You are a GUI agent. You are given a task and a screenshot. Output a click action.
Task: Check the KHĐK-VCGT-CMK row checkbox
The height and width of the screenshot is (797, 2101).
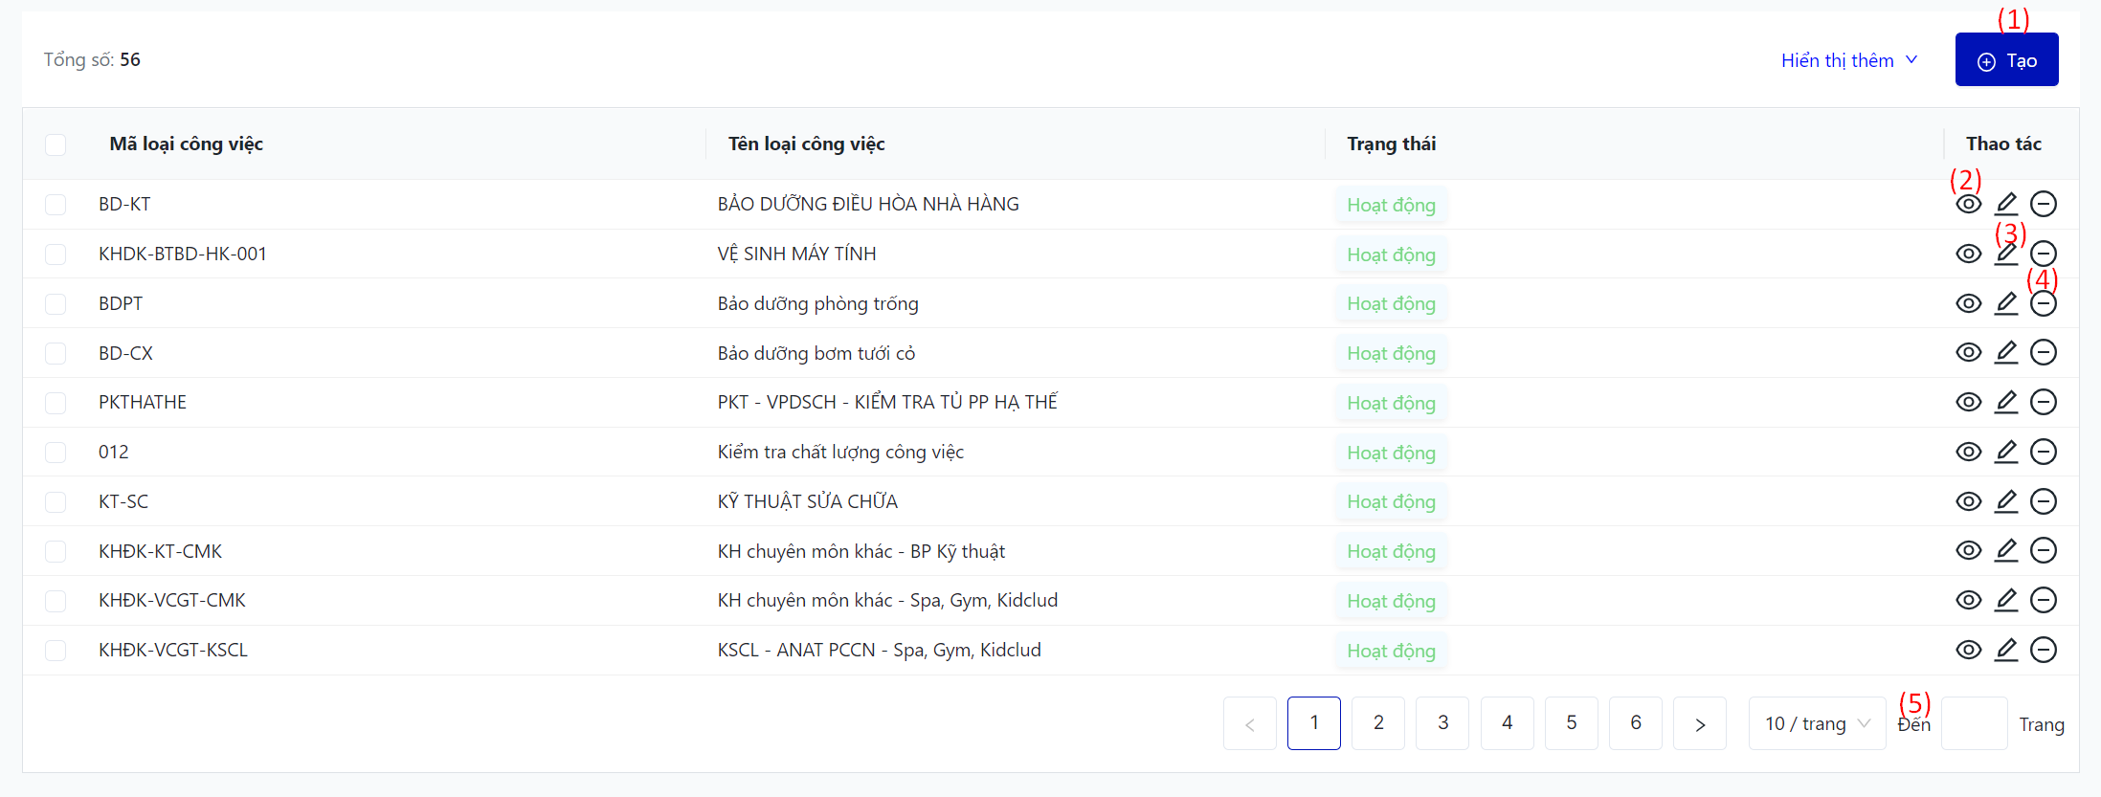point(56,600)
